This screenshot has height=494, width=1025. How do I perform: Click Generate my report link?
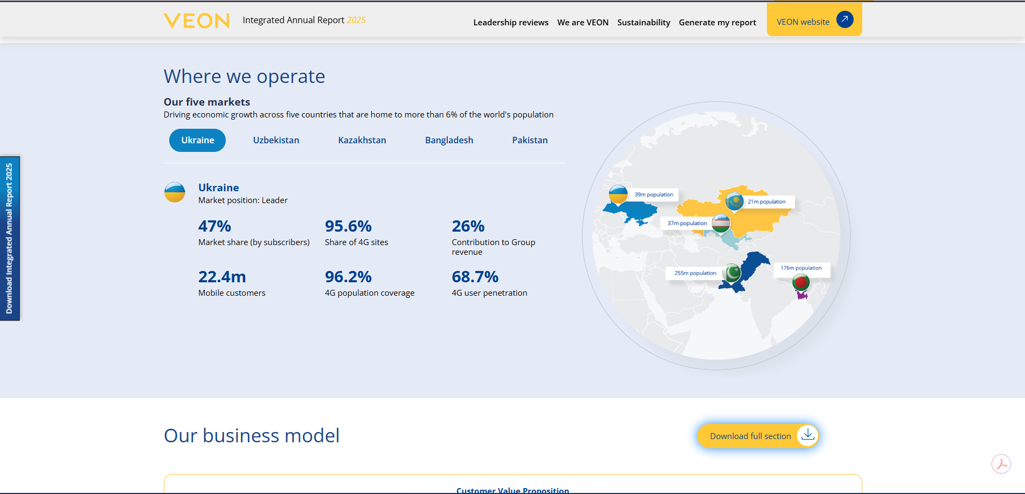[x=717, y=23]
